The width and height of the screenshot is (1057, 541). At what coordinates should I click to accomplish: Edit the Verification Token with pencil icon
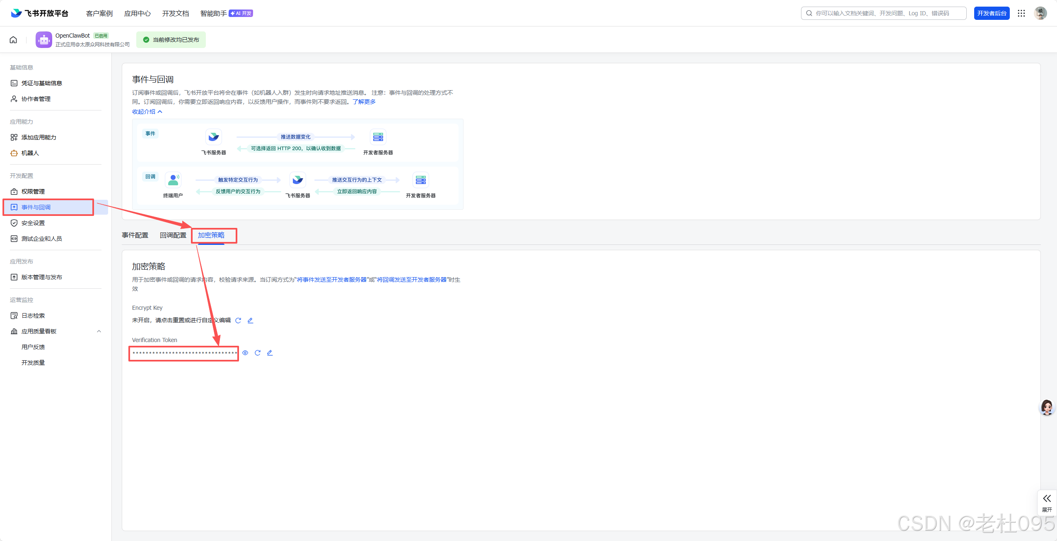click(x=270, y=353)
